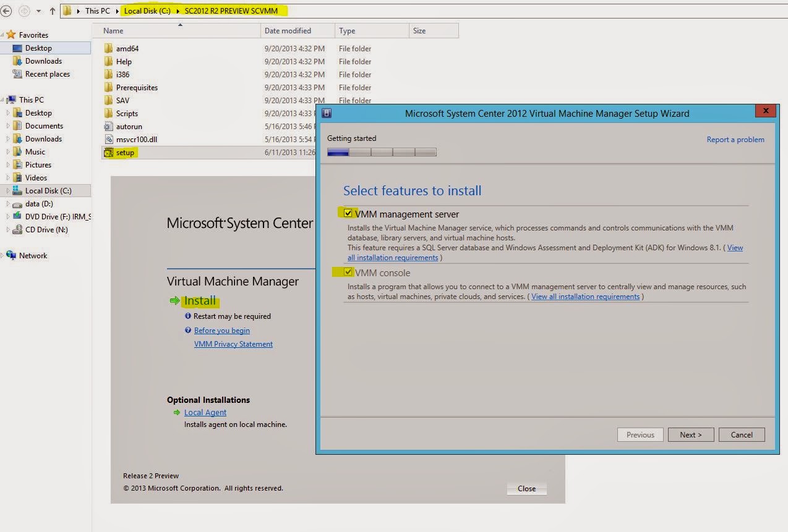Open VMM console installation requirements link
The width and height of the screenshot is (788, 532).
[x=585, y=297]
